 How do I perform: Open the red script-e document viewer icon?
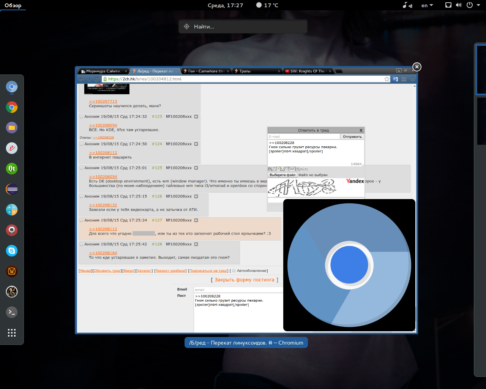[x=12, y=149]
